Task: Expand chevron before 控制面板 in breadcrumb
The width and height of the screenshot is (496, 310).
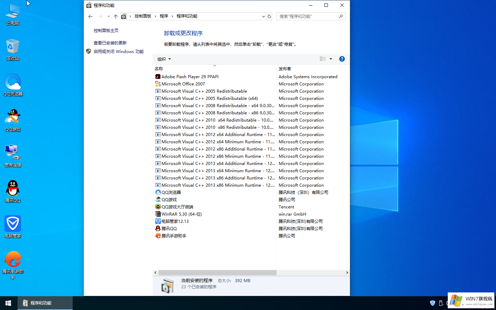Action: (x=130, y=16)
